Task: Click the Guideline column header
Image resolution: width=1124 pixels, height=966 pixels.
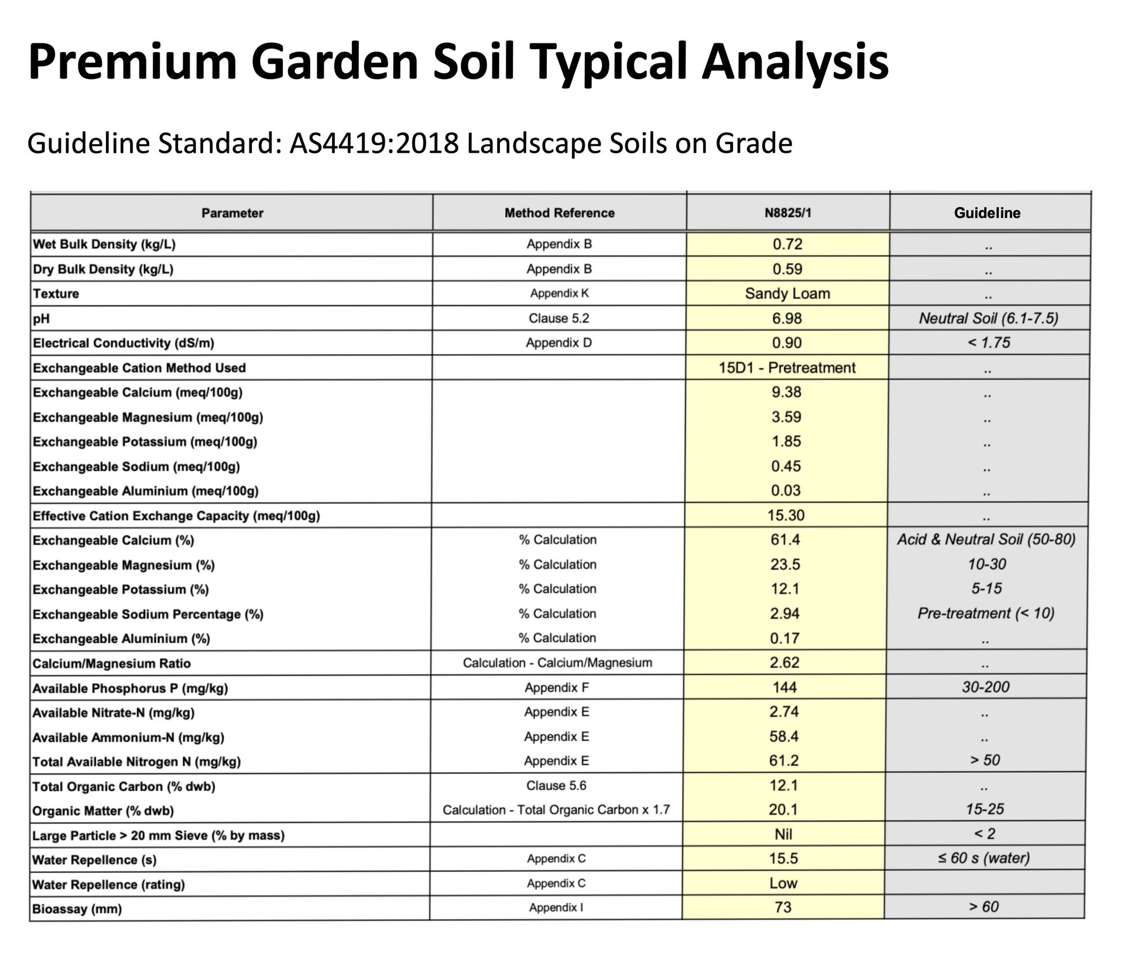Action: click(986, 213)
